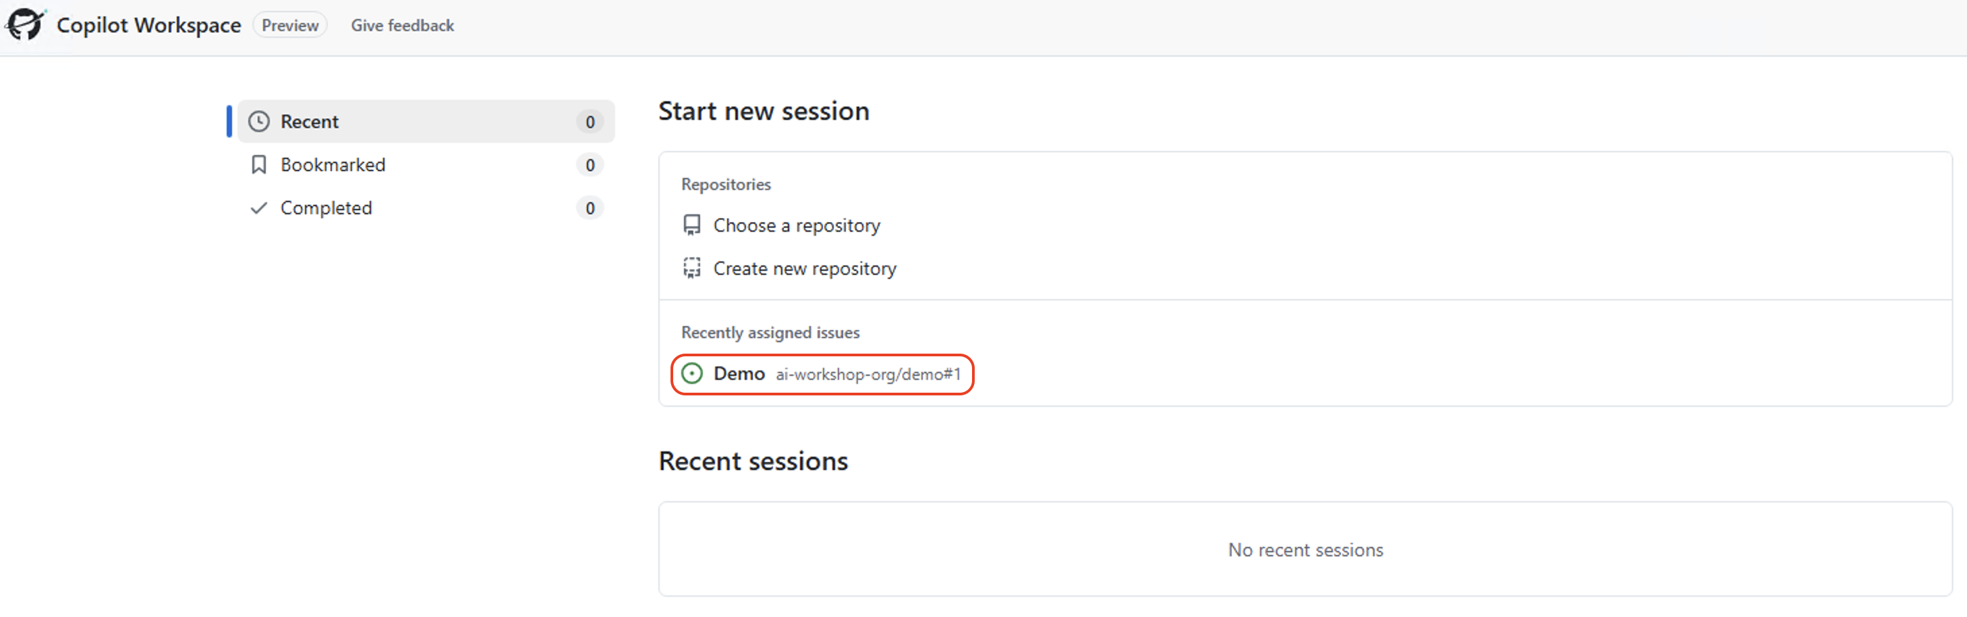Show Completed sessions list
Screen dimensions: 1967x617
click(x=426, y=207)
